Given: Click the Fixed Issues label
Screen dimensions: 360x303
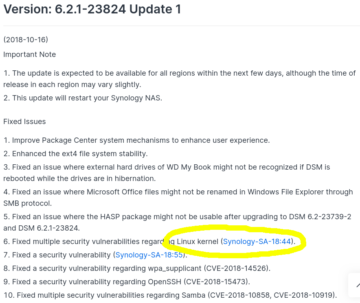Looking at the screenshot, I should pos(24,122).
